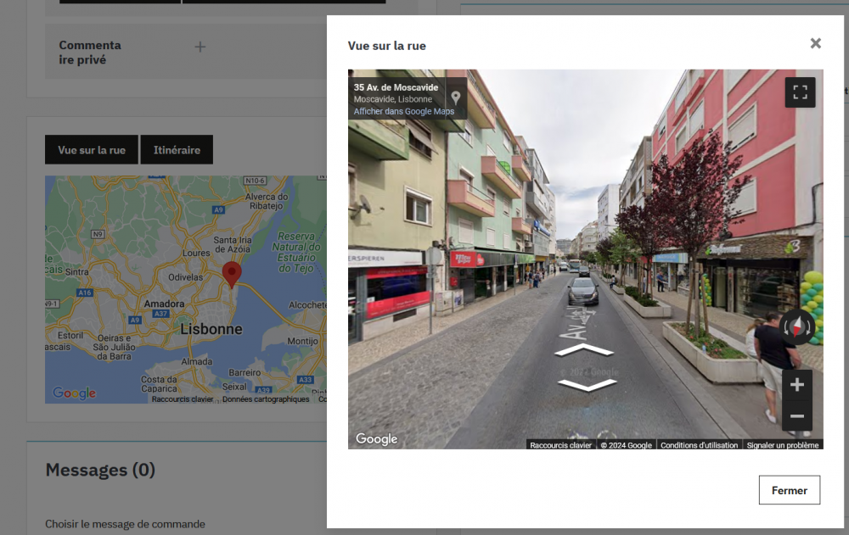This screenshot has width=849, height=535.
Task: Click the Costa da Caparica map label
Action: pyautogui.click(x=160, y=384)
